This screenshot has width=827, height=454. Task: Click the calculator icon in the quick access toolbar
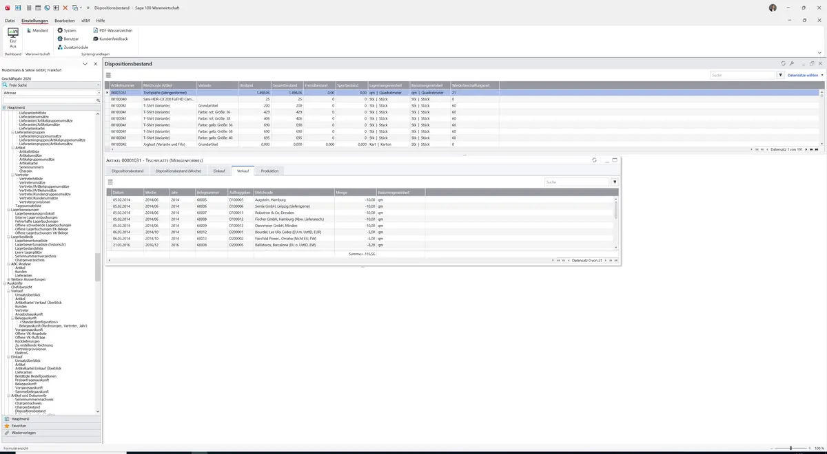coord(29,8)
